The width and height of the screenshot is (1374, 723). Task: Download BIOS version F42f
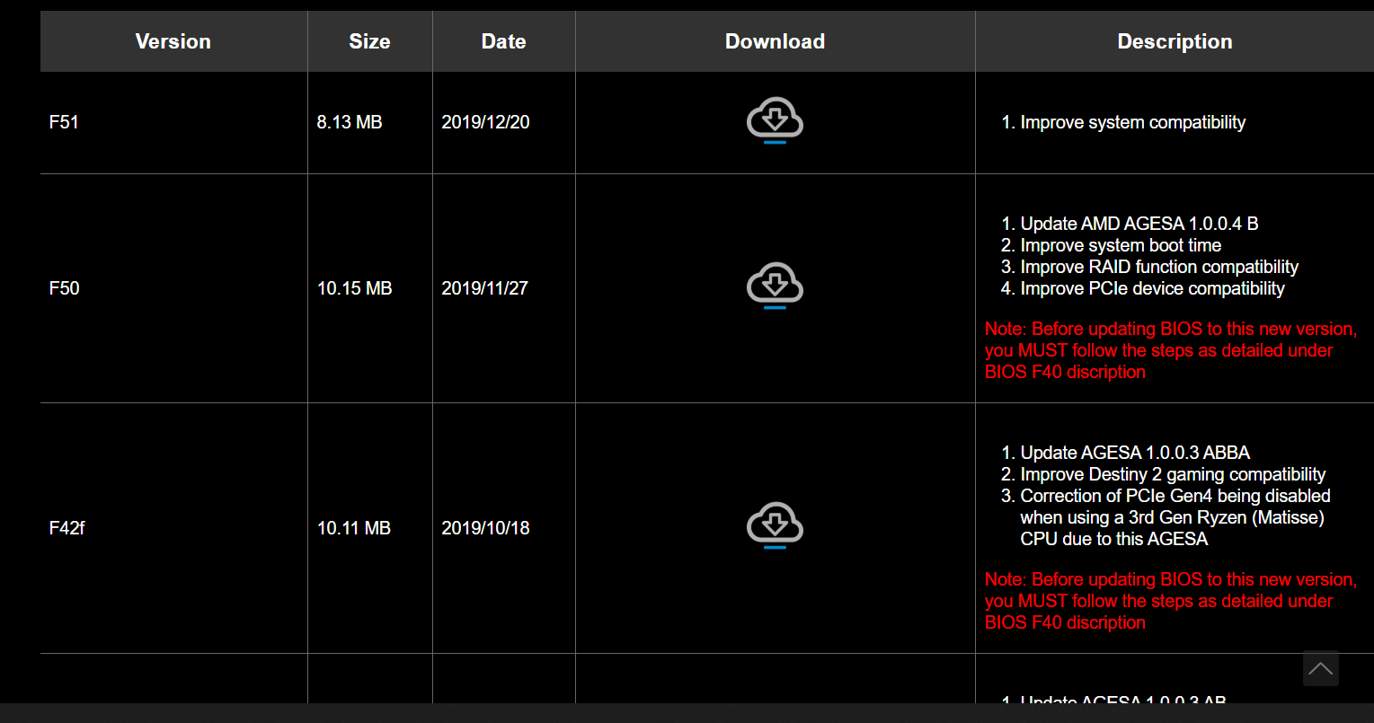point(775,526)
